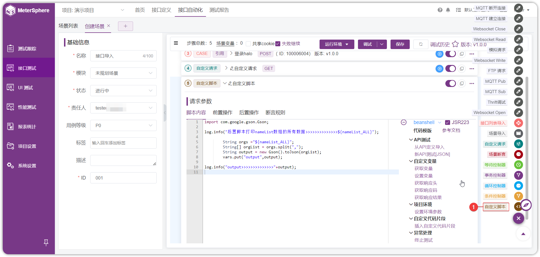
Task: Open the 状态 进行中 dropdown
Action: click(x=123, y=91)
